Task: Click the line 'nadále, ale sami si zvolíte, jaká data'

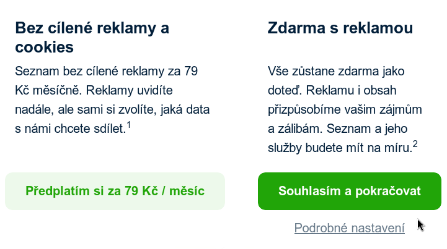Action: 113,110
